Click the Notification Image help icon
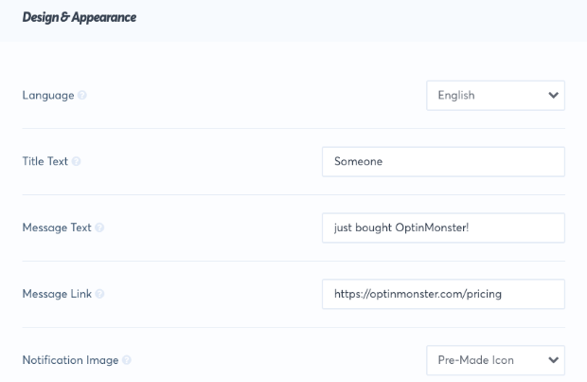The width and height of the screenshot is (587, 382). tap(127, 360)
